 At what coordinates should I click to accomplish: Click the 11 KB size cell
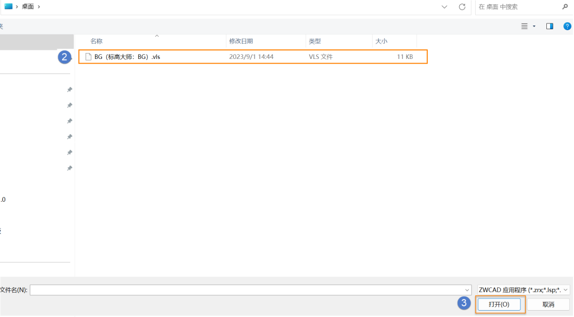pyautogui.click(x=405, y=57)
